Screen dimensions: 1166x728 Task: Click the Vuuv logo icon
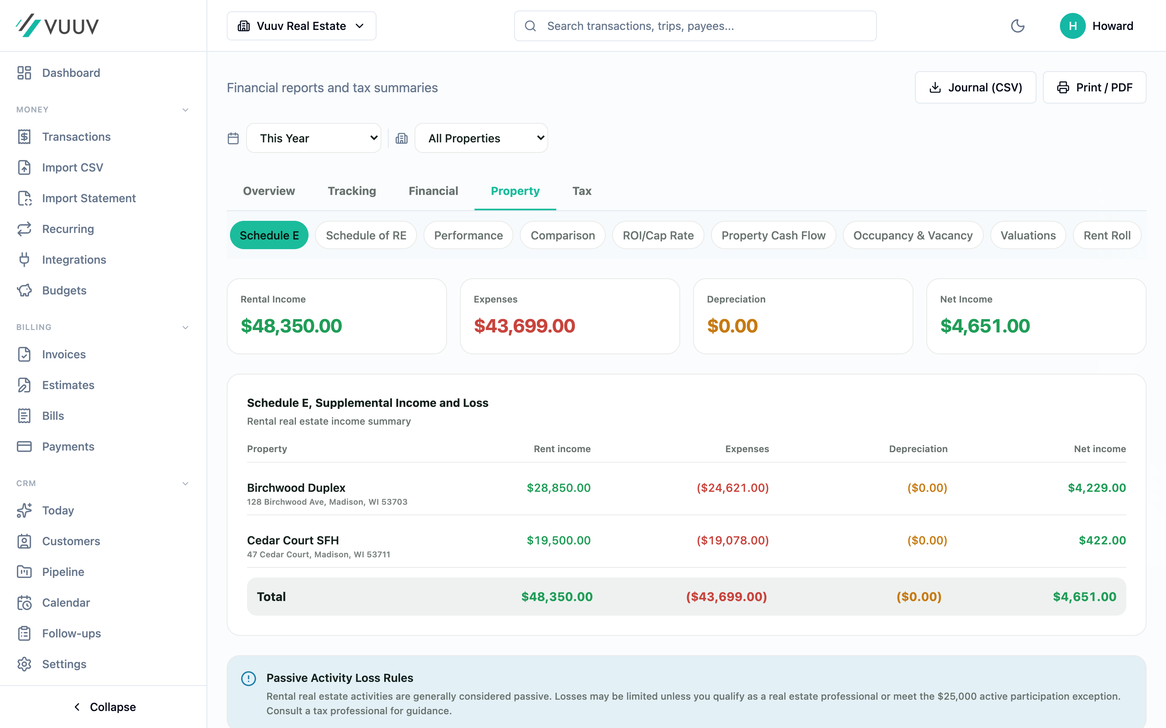[x=28, y=25]
